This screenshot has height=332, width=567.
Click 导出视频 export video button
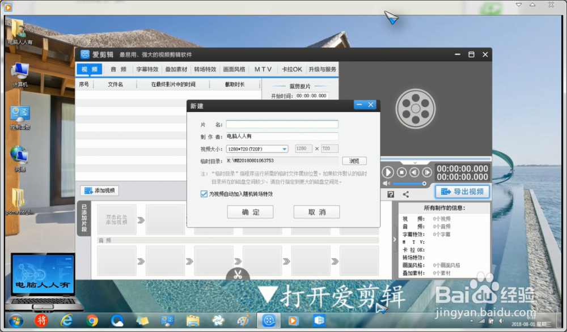pos(463,191)
